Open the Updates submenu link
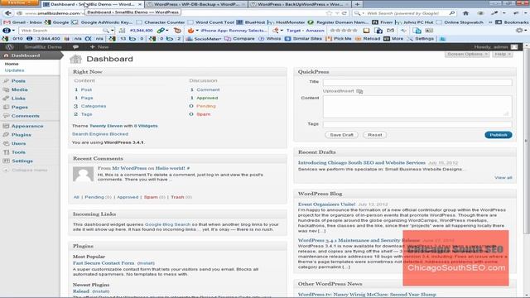 coord(15,70)
